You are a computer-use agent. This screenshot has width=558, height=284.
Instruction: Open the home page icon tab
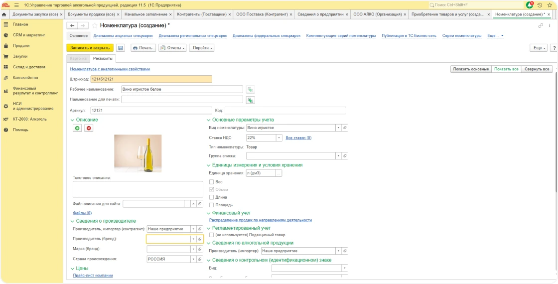(4, 14)
